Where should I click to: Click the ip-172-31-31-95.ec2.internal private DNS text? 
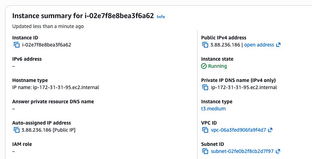(x=244, y=87)
